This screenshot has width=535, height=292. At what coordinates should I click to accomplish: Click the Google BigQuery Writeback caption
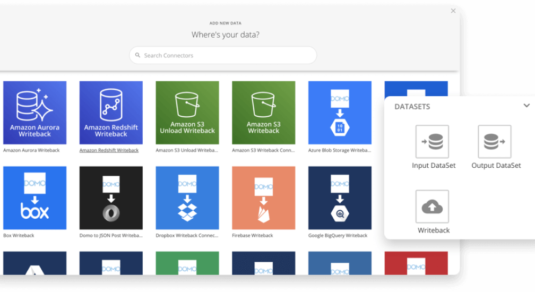(x=338, y=235)
